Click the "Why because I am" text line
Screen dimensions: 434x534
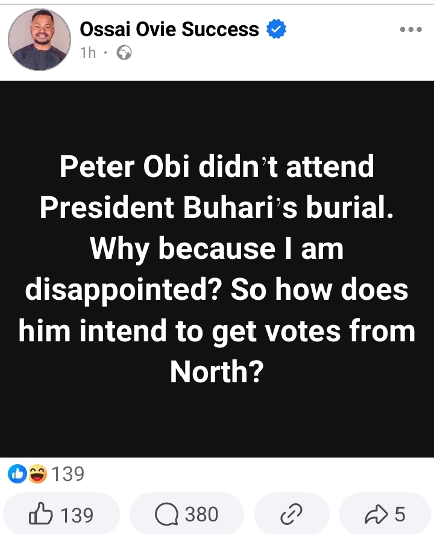[216, 249]
